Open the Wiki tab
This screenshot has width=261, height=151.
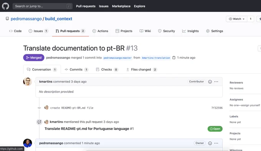pos(145,31)
